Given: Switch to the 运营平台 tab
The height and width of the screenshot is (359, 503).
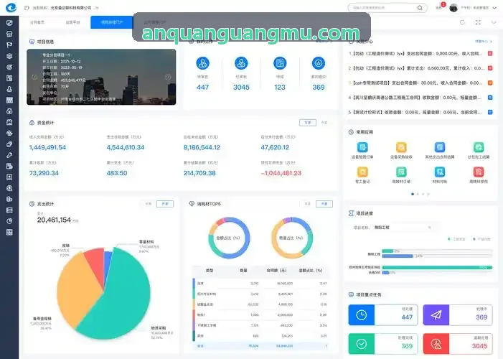Looking at the screenshot, I should pyautogui.click(x=72, y=22).
